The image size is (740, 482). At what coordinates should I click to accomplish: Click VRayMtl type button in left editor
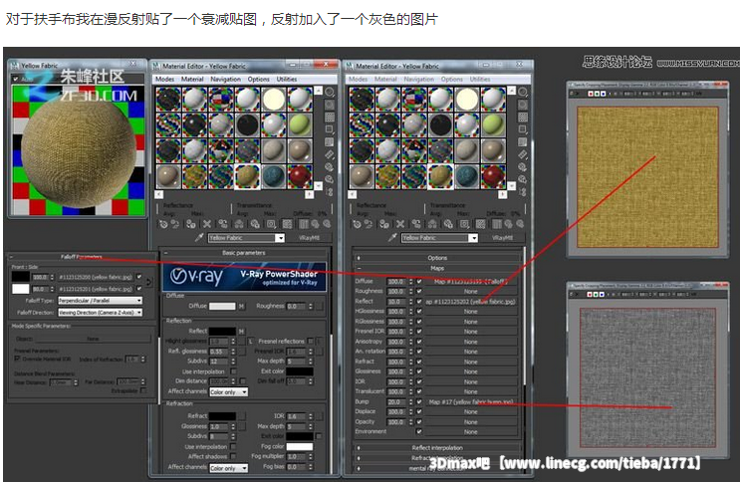309,238
